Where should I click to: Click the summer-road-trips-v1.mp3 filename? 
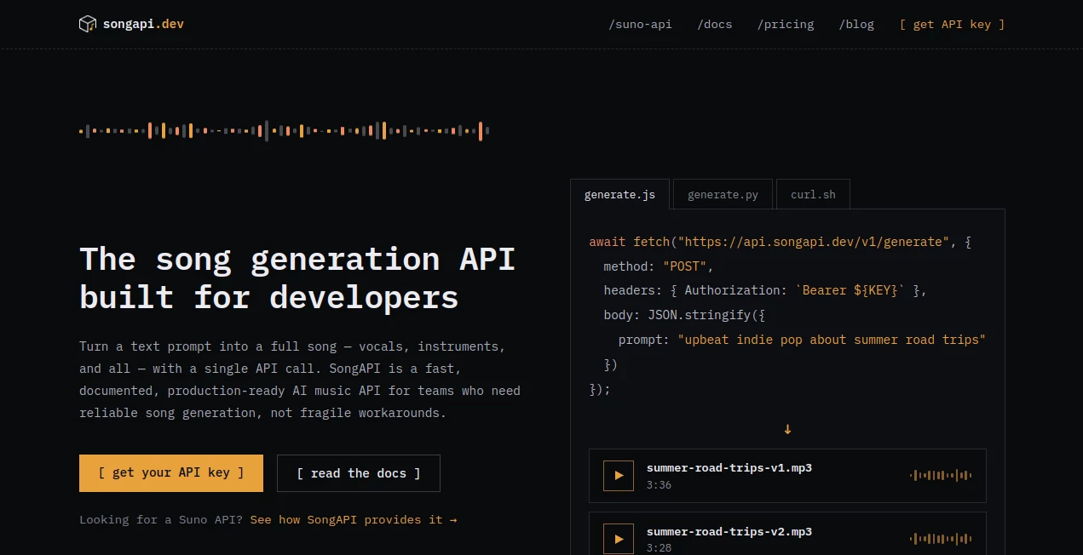coord(729,468)
